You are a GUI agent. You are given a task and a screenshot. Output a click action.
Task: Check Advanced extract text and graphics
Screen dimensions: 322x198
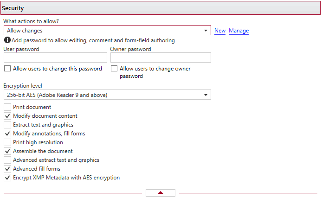pyautogui.click(x=7, y=160)
